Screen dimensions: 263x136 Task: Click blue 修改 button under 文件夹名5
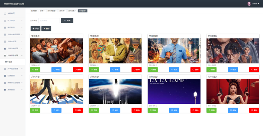click(x=56, y=110)
